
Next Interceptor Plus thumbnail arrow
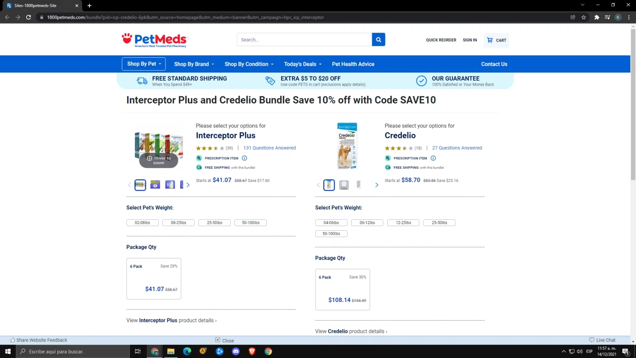tap(188, 185)
